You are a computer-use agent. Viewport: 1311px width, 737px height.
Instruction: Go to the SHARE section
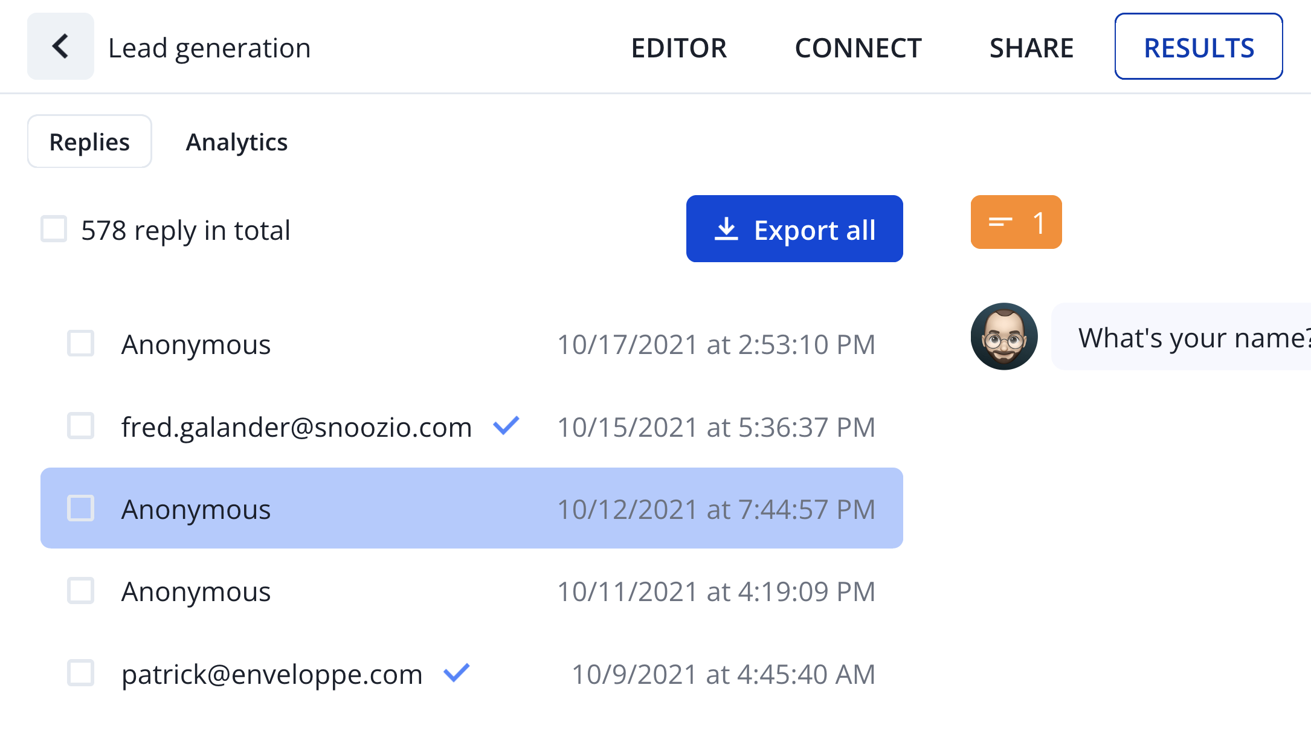[1032, 48]
